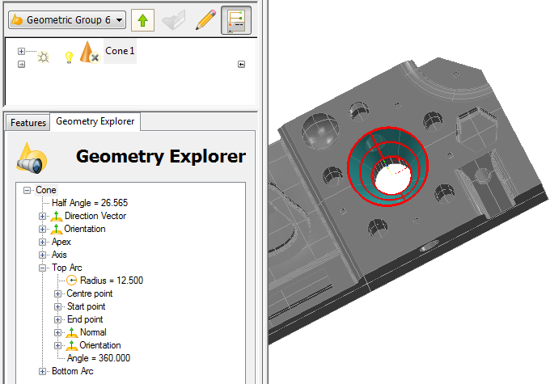This screenshot has height=384, width=550.
Task: Expand the Direction Vector node
Action: [x=42, y=217]
